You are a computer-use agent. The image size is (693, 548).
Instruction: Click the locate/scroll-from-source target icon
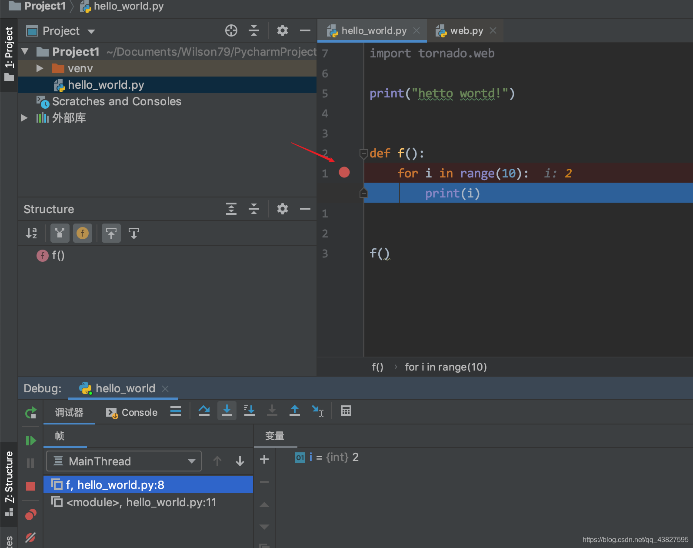point(231,30)
